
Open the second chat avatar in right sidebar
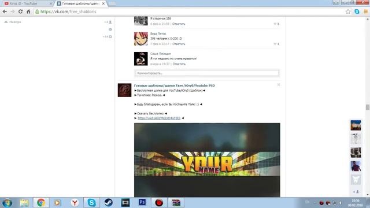coord(356,139)
